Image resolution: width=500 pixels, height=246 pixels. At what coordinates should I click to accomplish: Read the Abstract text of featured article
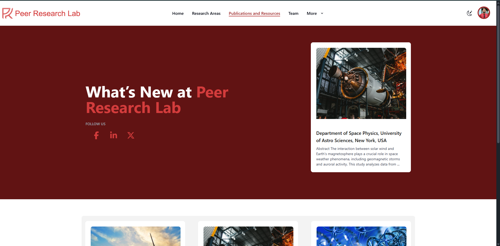tap(358, 156)
